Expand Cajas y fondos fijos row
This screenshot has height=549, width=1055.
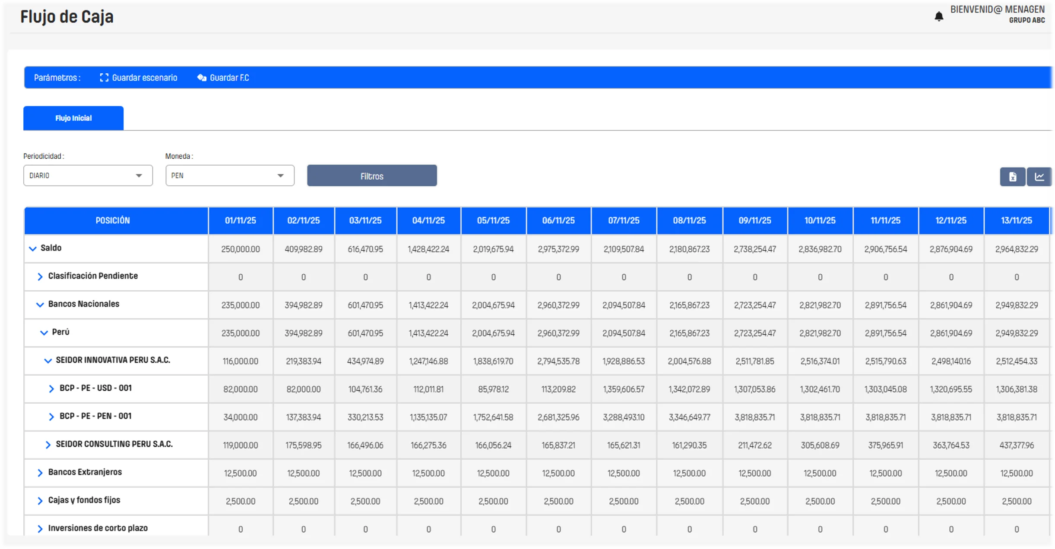(x=40, y=501)
